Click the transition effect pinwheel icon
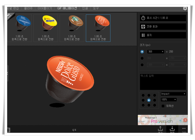This screenshot has width=195, height=140. (x=143, y=27)
